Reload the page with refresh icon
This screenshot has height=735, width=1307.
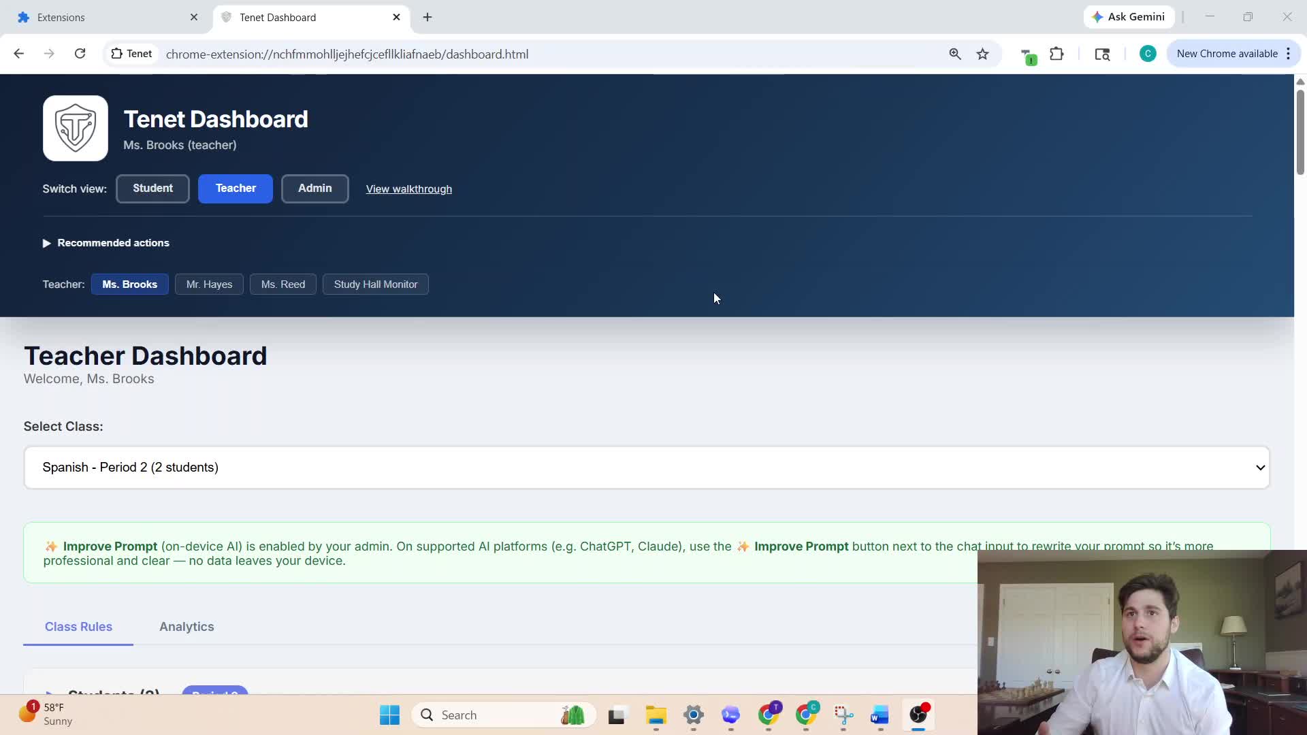click(80, 54)
